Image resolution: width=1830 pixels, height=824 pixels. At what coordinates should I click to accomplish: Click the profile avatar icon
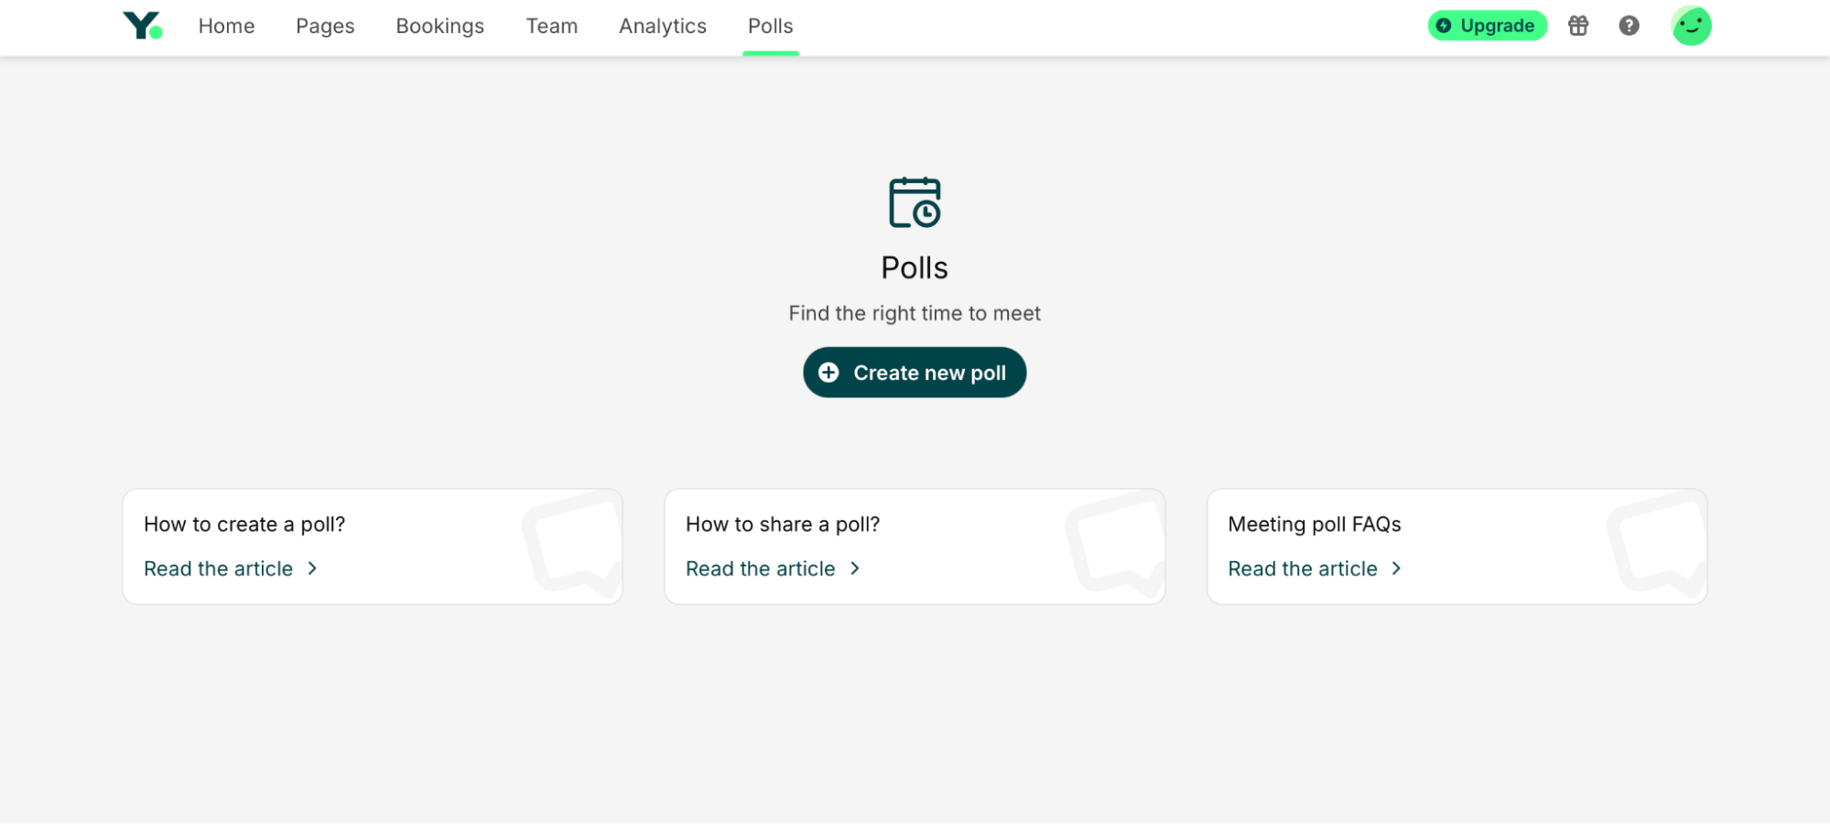(x=1690, y=26)
